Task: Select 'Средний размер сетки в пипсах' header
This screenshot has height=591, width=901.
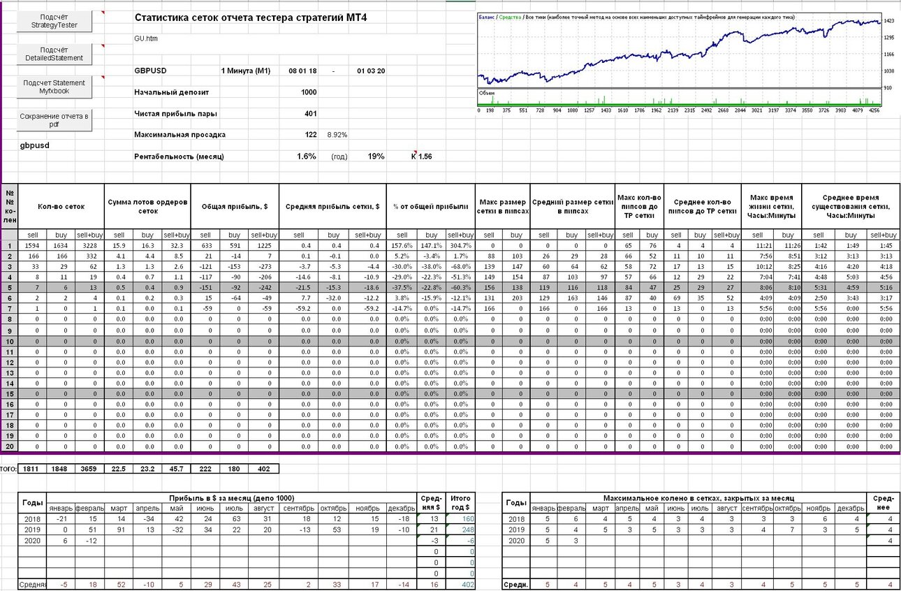Action: point(572,206)
